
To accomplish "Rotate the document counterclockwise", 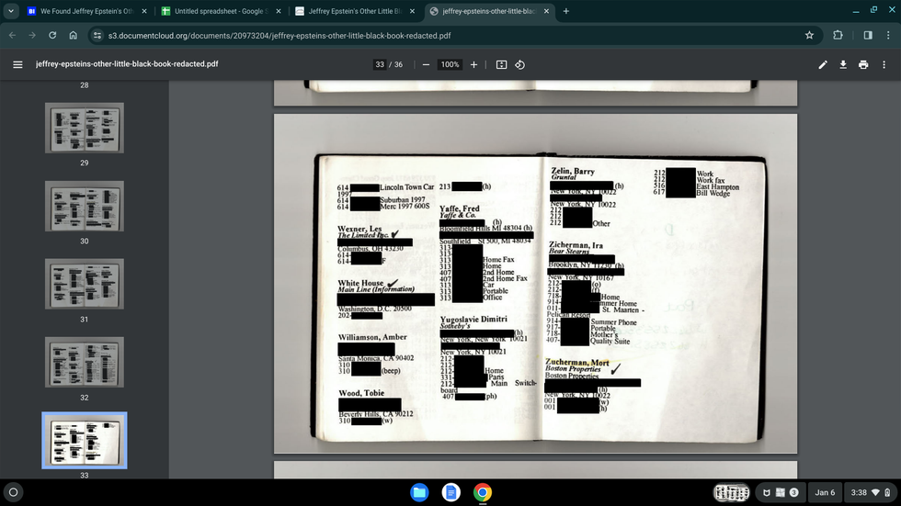I will [x=520, y=65].
